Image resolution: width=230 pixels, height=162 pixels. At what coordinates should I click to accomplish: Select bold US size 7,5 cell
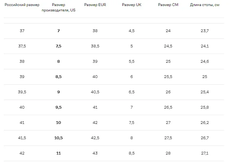click(x=59, y=46)
